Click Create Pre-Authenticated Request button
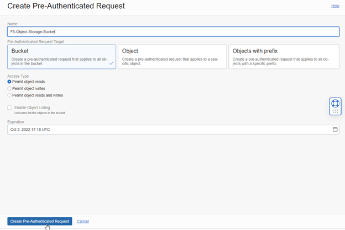This screenshot has width=345, height=230. pyautogui.click(x=40, y=221)
